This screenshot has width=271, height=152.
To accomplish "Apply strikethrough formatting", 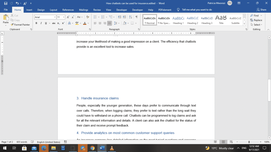I will [x=54, y=23].
